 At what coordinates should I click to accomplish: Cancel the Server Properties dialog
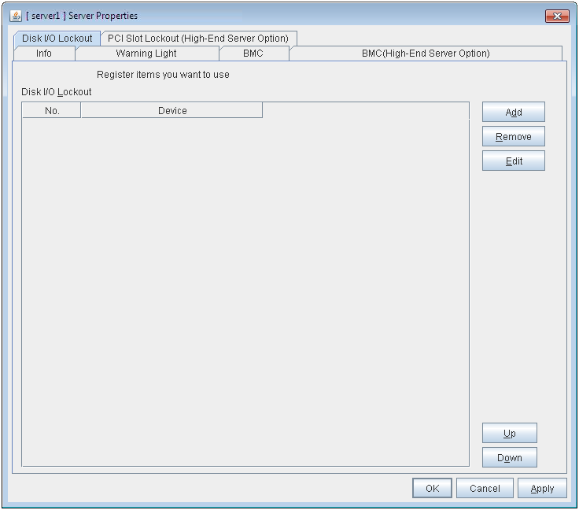click(x=485, y=488)
